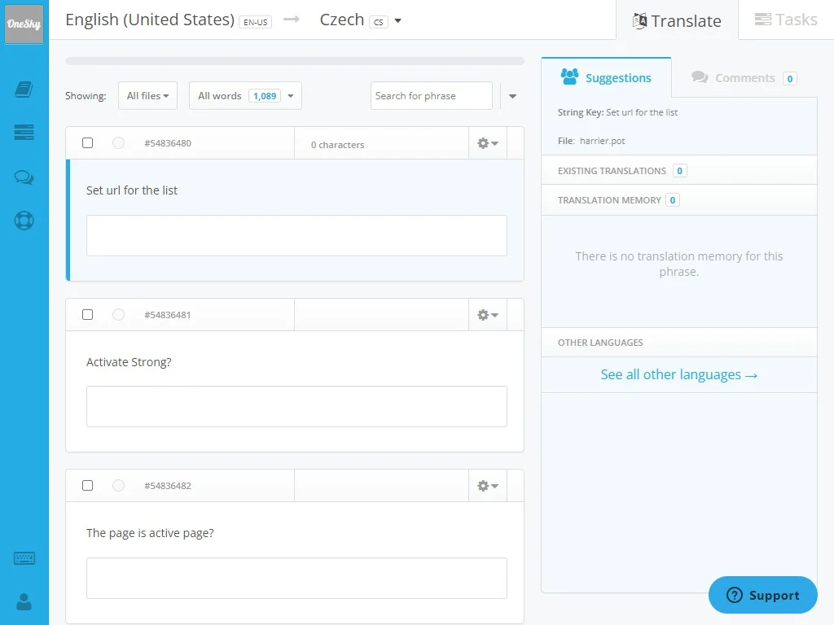834x625 pixels.
Task: Click the OneSky logo
Action: 24,24
